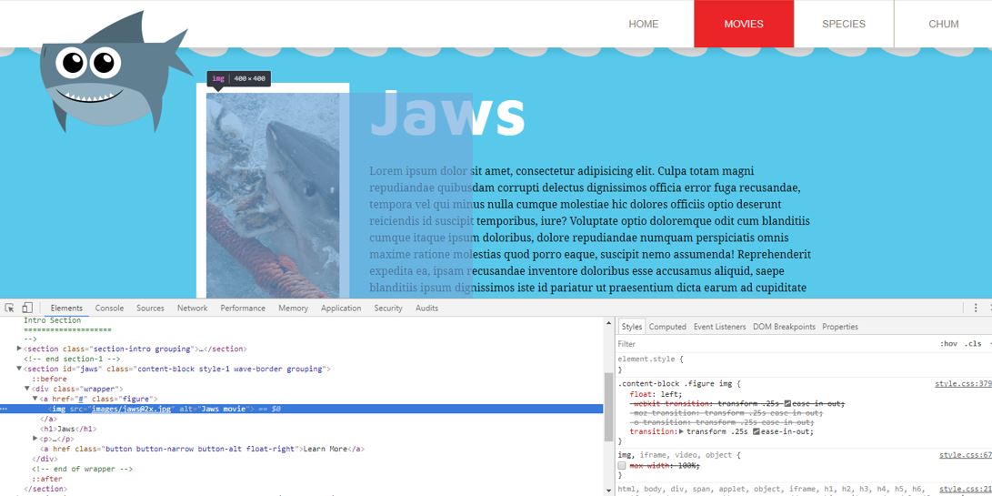Click the Jaws movie image thumbnail
992x496 pixels.
[273, 196]
